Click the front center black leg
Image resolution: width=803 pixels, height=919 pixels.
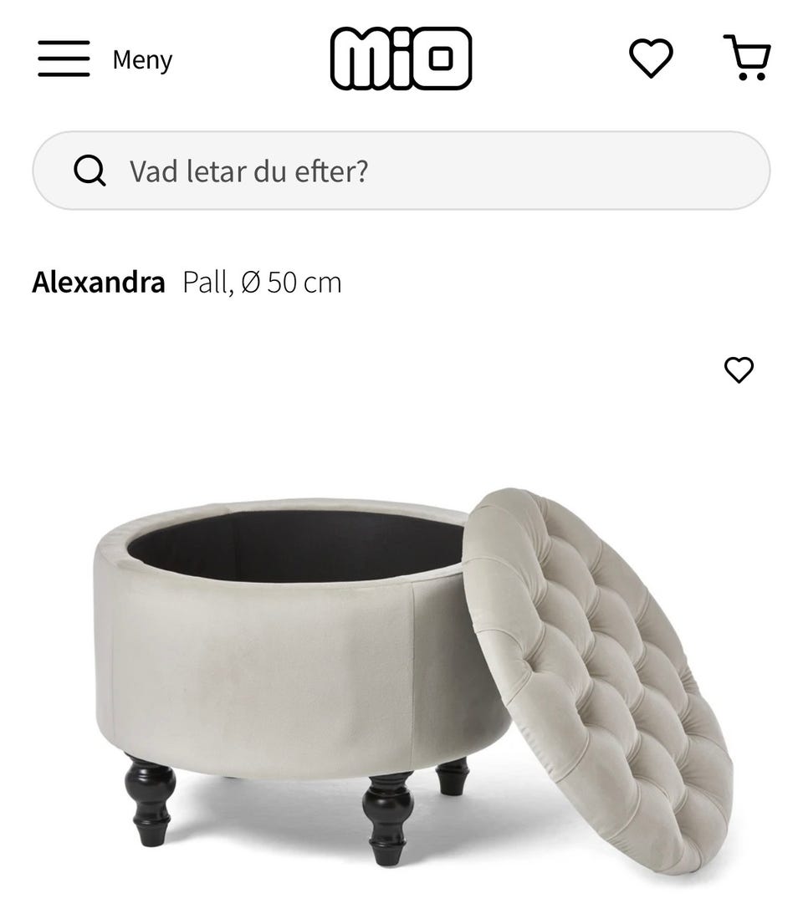[387, 819]
